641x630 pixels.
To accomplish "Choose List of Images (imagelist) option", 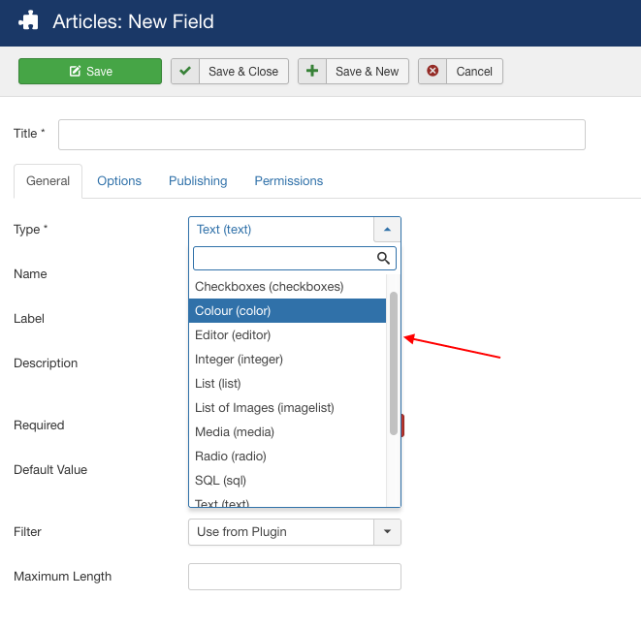I will click(265, 408).
